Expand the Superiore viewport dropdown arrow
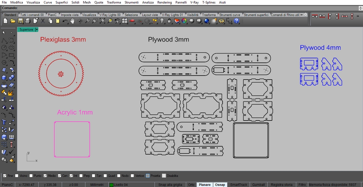The width and height of the screenshot is (363, 187). coord(37,29)
